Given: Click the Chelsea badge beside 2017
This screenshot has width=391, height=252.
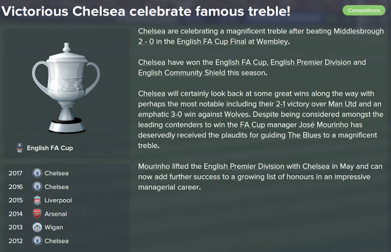Looking at the screenshot, I should point(37,173).
